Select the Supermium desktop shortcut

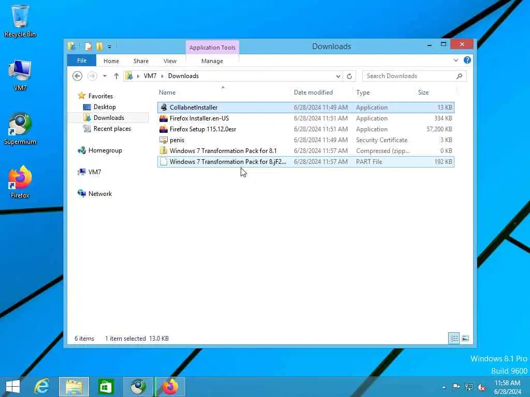(20, 128)
